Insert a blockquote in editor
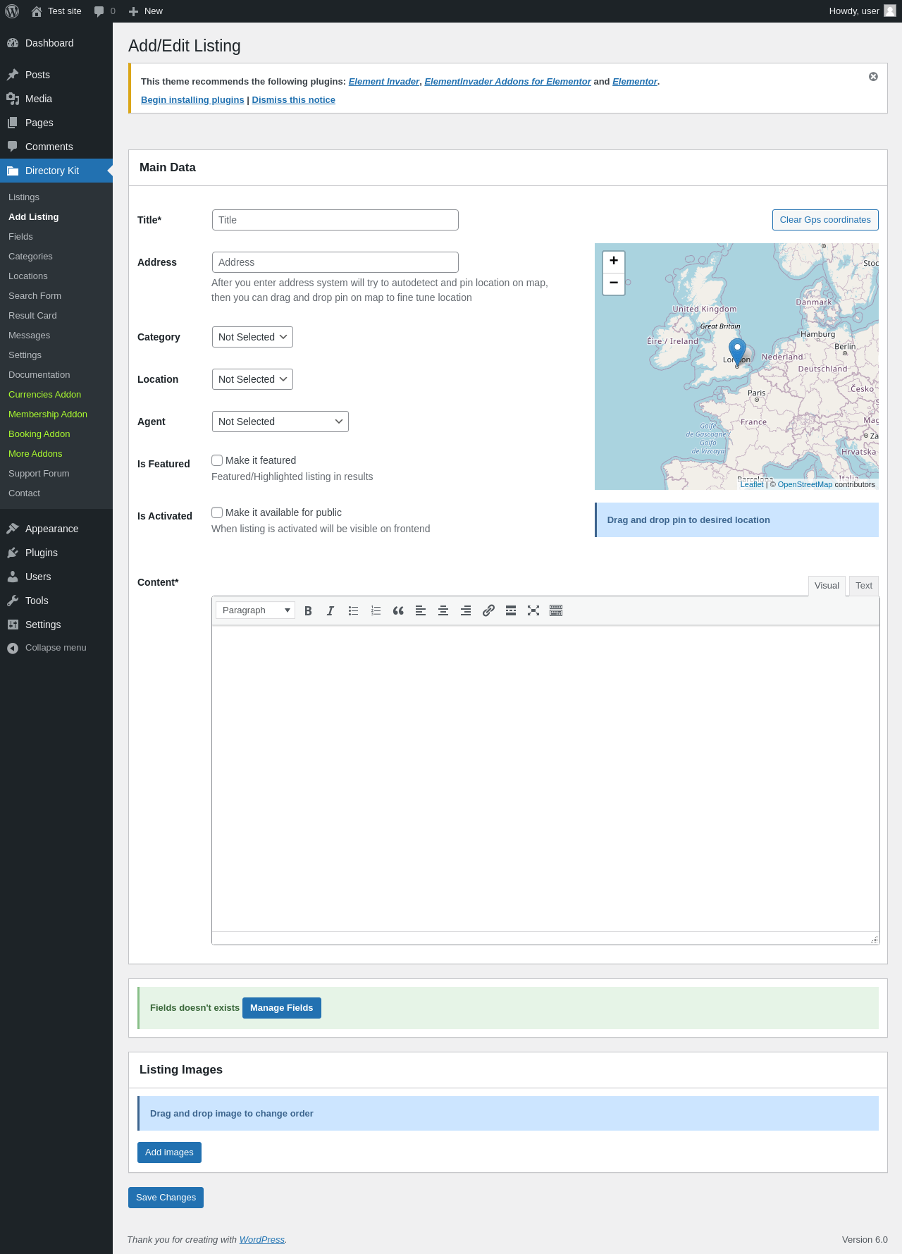 398,611
